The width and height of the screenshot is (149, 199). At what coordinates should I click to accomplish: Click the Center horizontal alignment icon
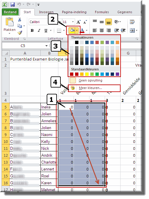[102, 30]
